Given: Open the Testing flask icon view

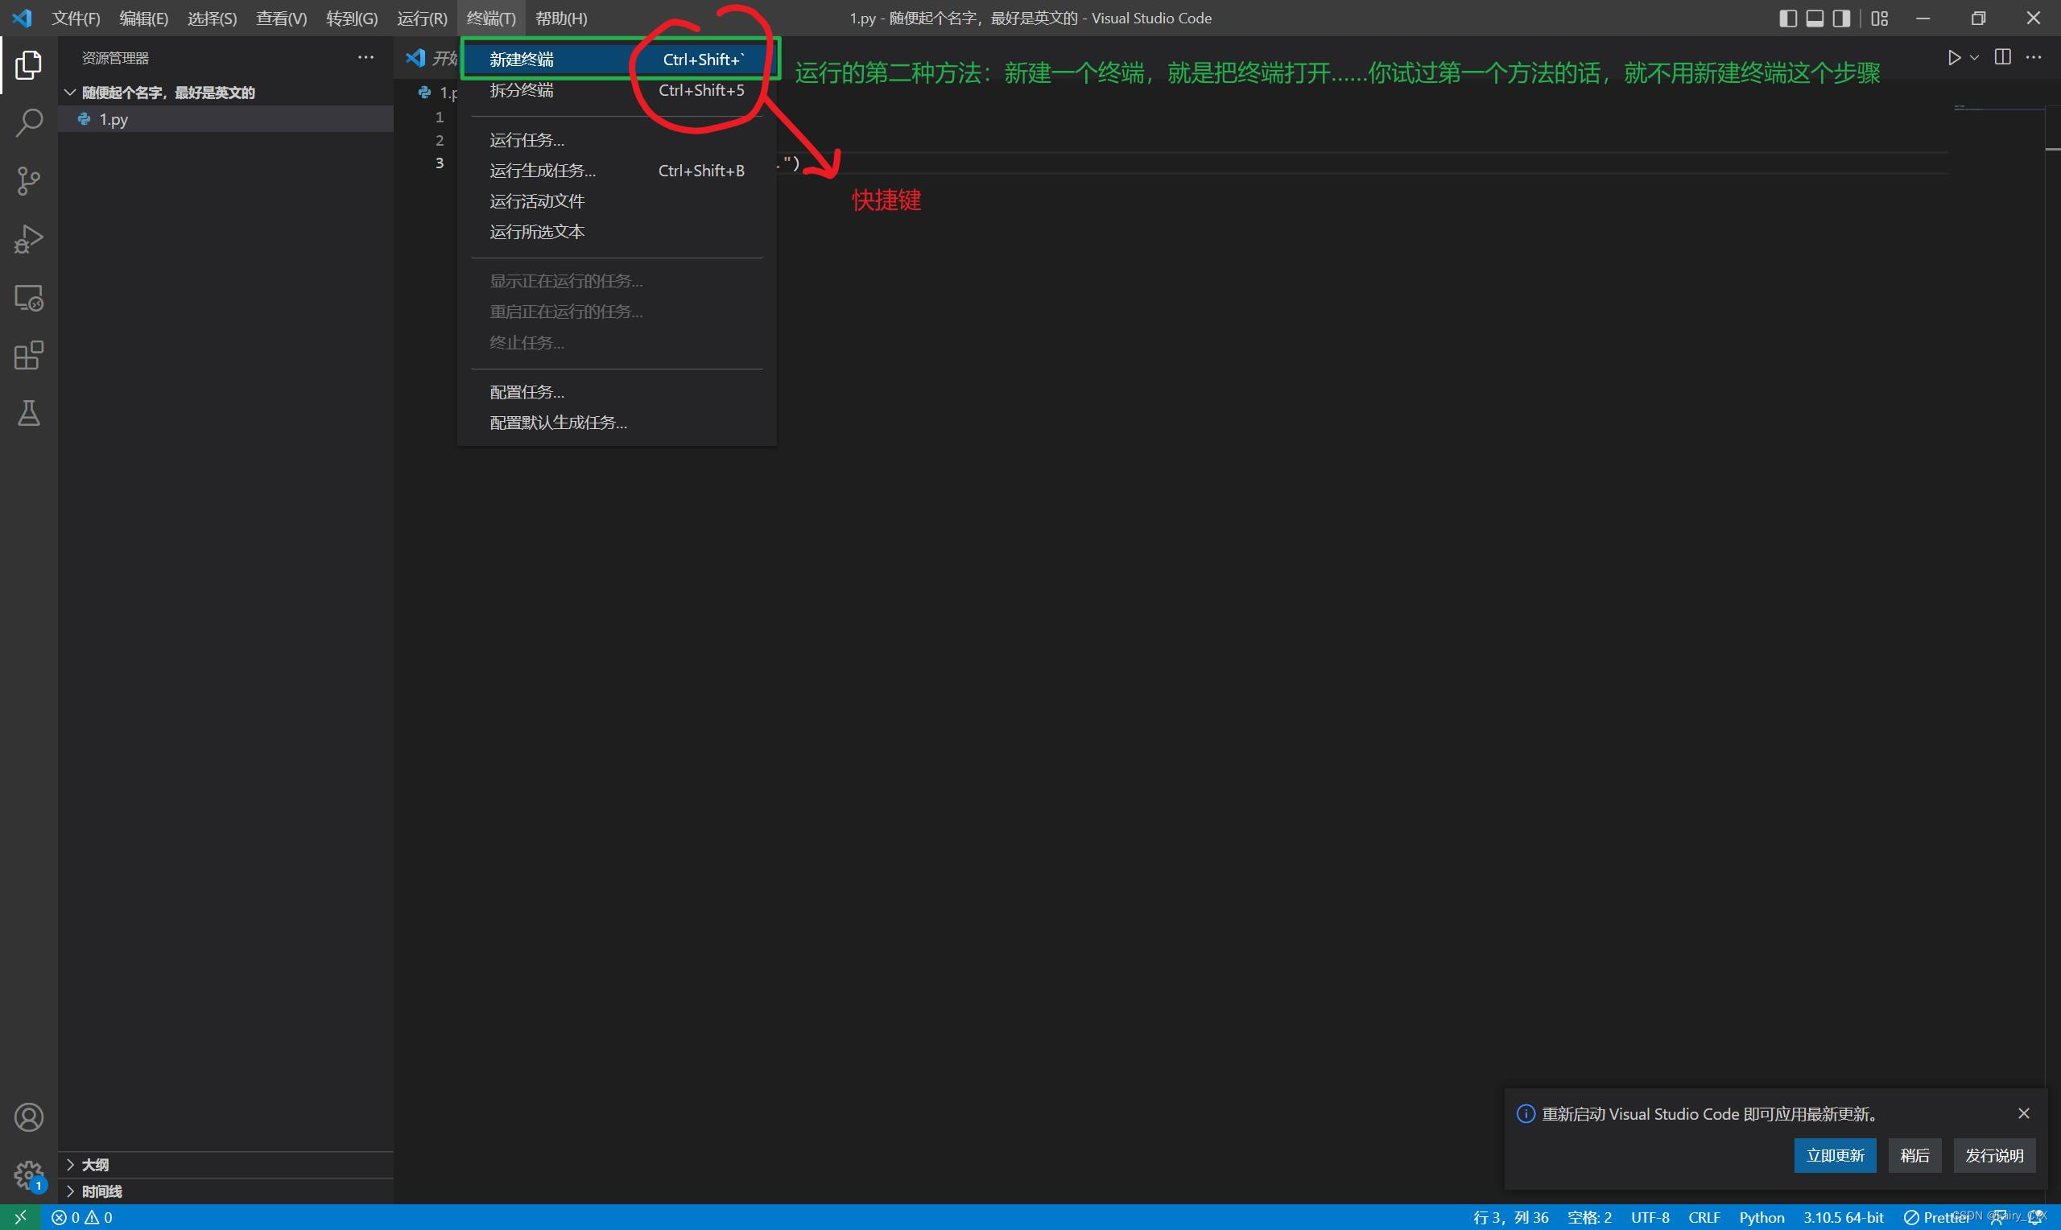Looking at the screenshot, I should [28, 413].
